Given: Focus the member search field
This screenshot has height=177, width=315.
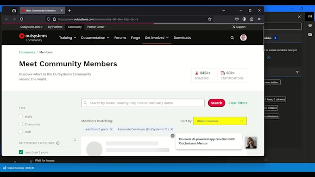Looking at the screenshot, I should (x=143, y=103).
